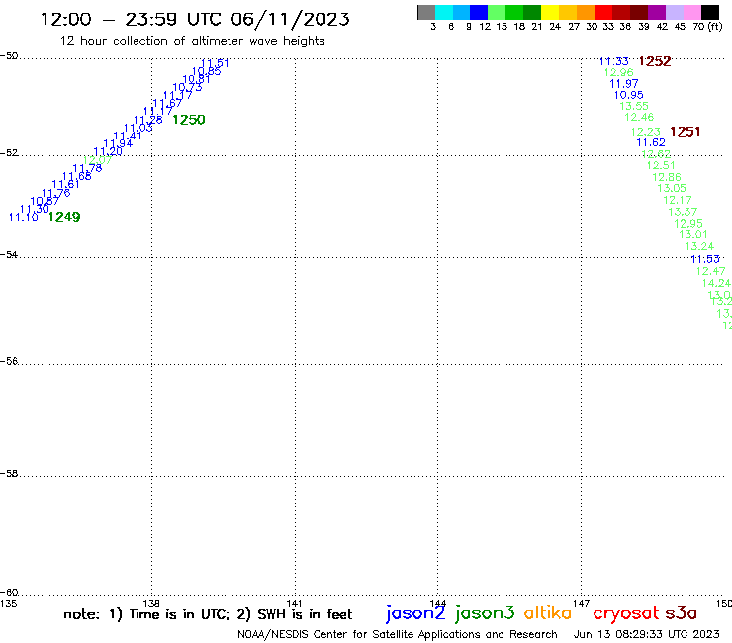The image size is (732, 643).
Task: Click the lavender swatch above 45
Action: [674, 12]
